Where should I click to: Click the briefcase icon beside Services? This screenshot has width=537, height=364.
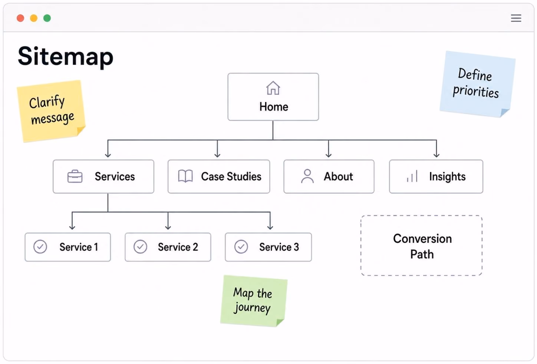[75, 176]
